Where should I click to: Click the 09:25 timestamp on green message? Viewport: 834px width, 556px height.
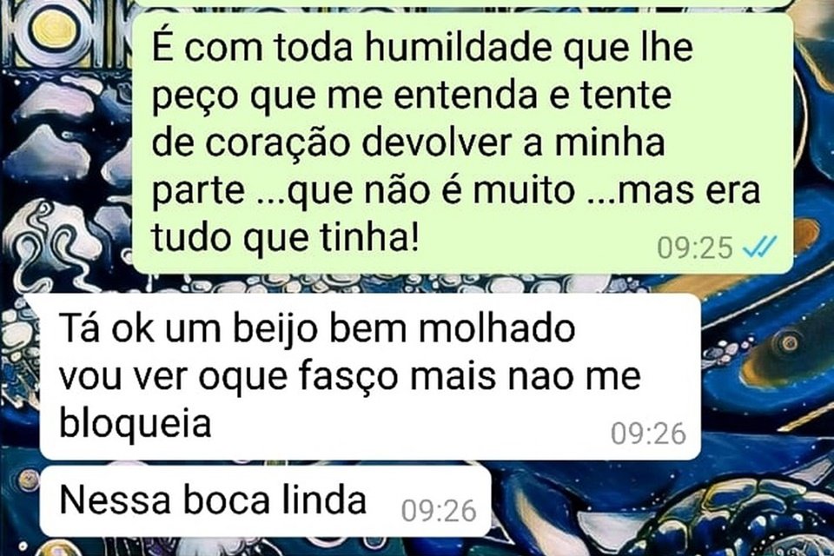click(695, 248)
